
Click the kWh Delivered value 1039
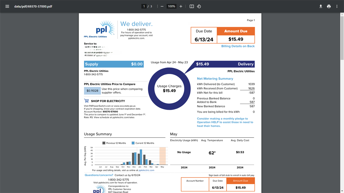click(251, 84)
